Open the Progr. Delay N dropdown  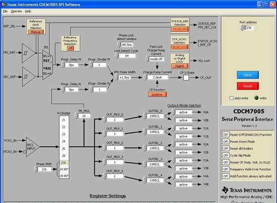(72, 90)
